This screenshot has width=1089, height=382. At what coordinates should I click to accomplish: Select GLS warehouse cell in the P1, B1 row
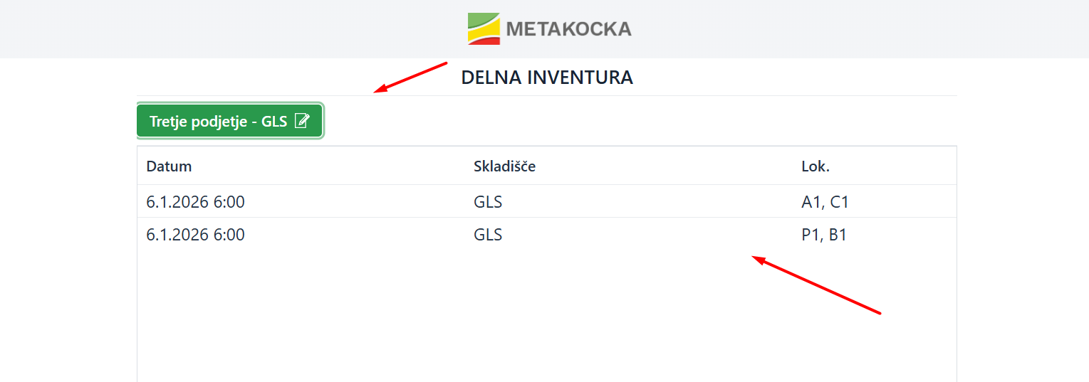[488, 234]
